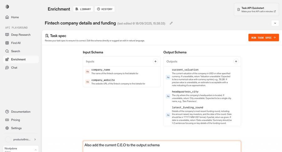Image resolution: width=282 pixels, height=152 pixels.
Task: Expand the chevron dropdown below Quickstart card
Action: coord(275,23)
